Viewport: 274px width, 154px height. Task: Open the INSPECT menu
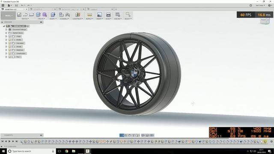tap(89, 19)
